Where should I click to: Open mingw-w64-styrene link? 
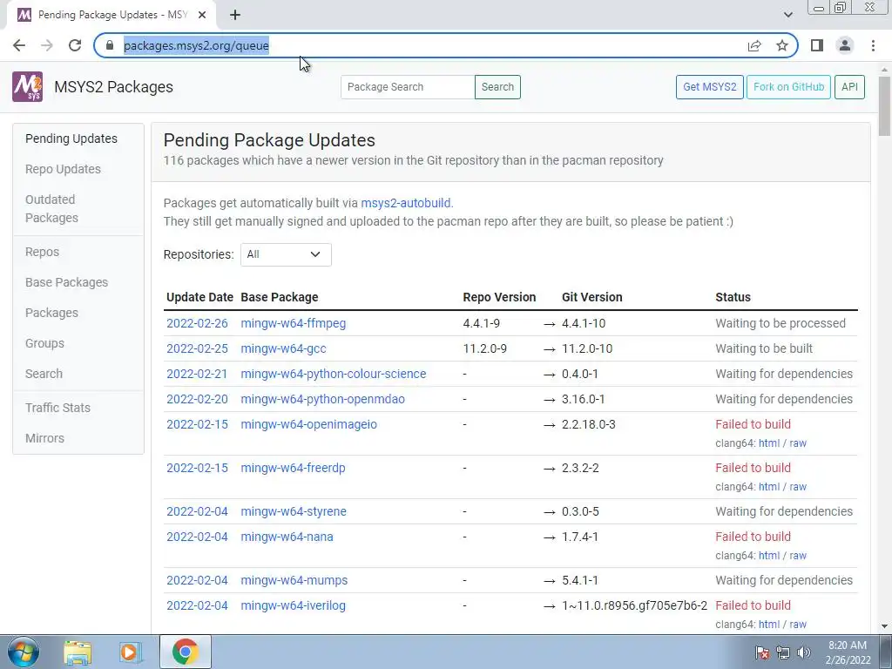pyautogui.click(x=294, y=511)
